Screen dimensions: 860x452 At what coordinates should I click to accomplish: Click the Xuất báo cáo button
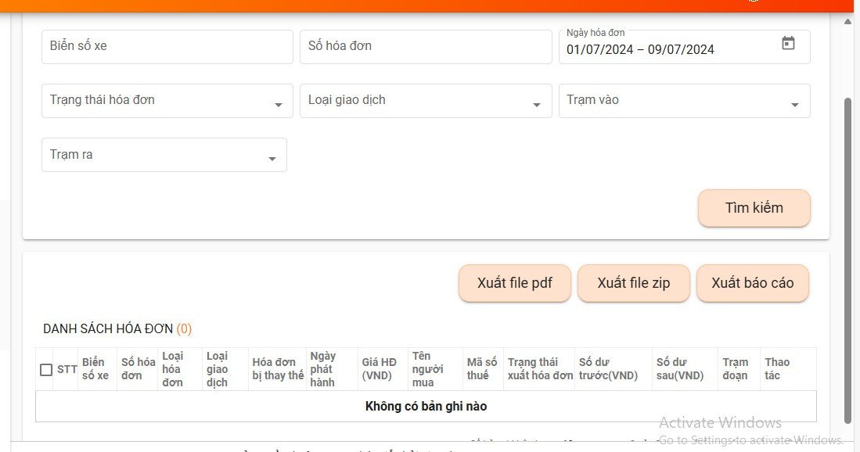[752, 283]
